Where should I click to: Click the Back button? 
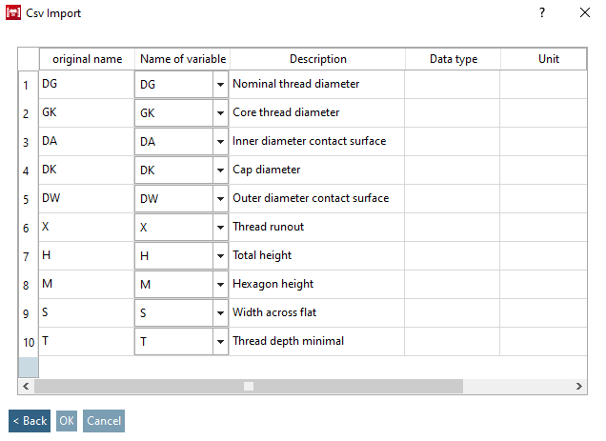pyautogui.click(x=30, y=421)
